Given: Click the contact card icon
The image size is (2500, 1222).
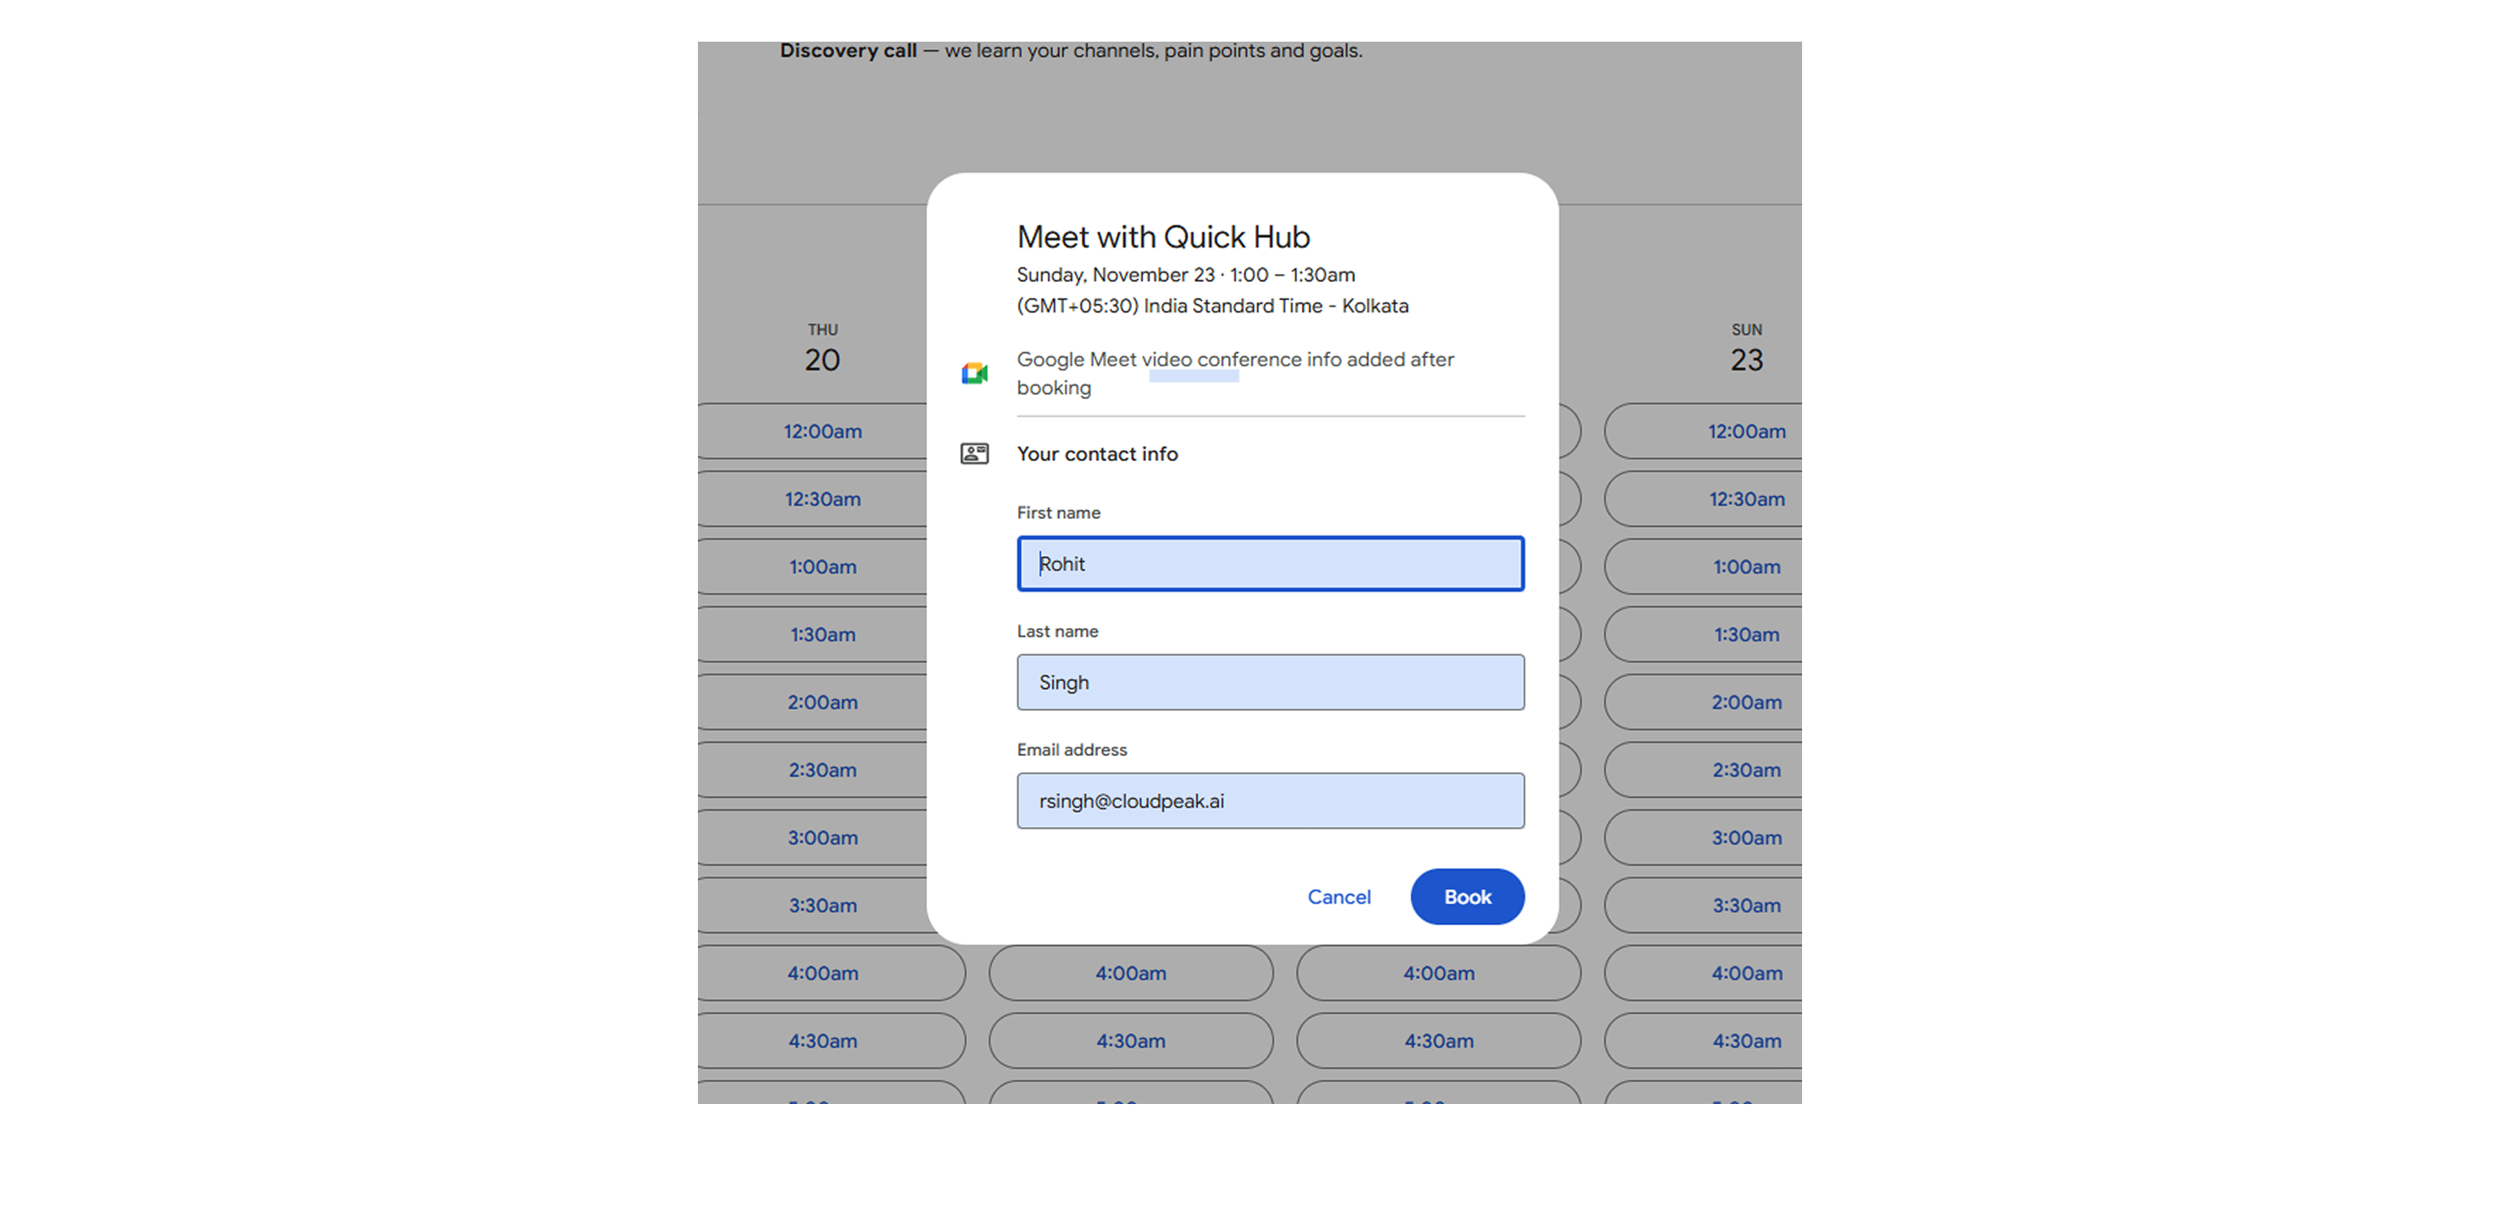Looking at the screenshot, I should click(x=974, y=453).
